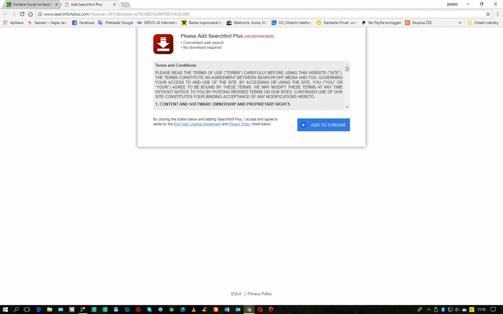Show hidden system tray icons

tap(428, 309)
